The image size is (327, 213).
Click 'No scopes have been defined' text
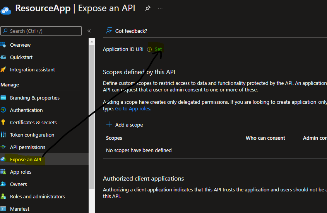pos(139,150)
